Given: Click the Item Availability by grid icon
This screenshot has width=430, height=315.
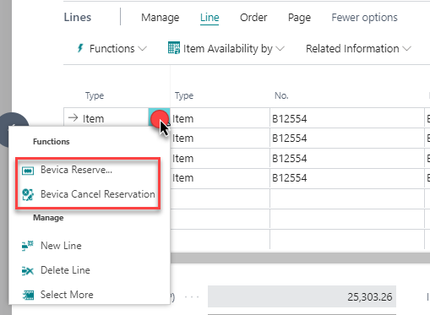Looking at the screenshot, I should [x=174, y=47].
